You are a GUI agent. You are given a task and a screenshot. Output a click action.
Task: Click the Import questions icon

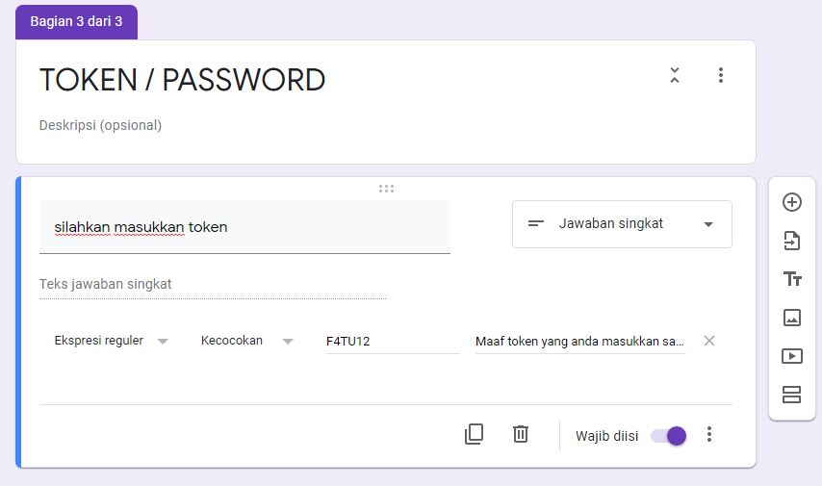[791, 241]
